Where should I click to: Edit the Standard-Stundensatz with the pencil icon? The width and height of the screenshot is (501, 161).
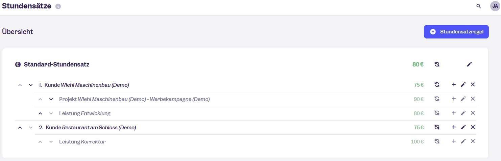(469, 64)
